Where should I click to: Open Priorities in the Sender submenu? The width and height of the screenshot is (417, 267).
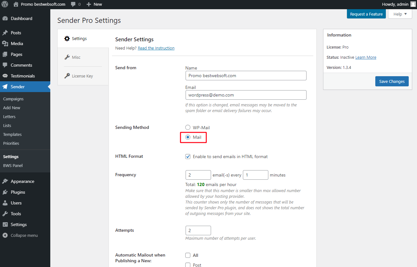(x=11, y=143)
